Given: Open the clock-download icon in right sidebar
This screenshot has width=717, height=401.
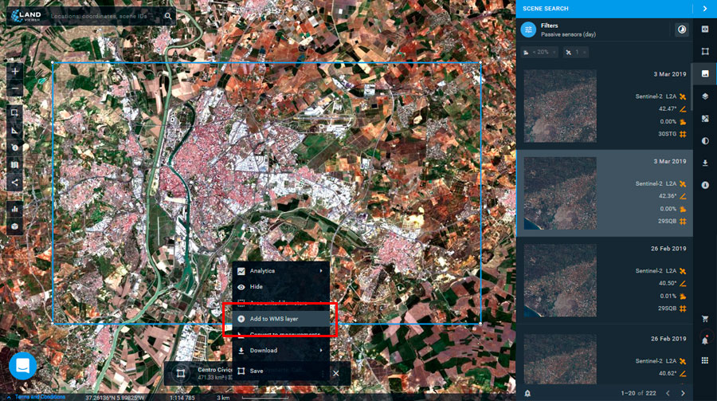Looking at the screenshot, I should (705, 185).
